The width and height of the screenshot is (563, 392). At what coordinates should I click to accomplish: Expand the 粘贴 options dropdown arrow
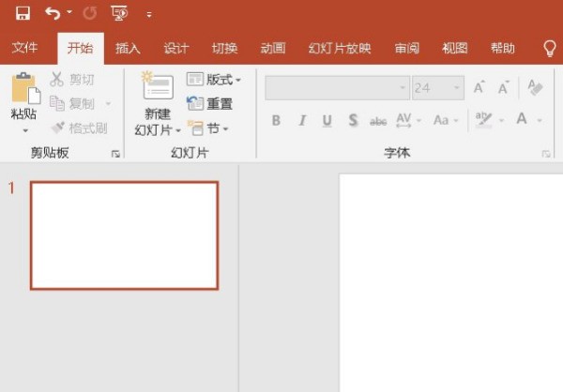25,130
